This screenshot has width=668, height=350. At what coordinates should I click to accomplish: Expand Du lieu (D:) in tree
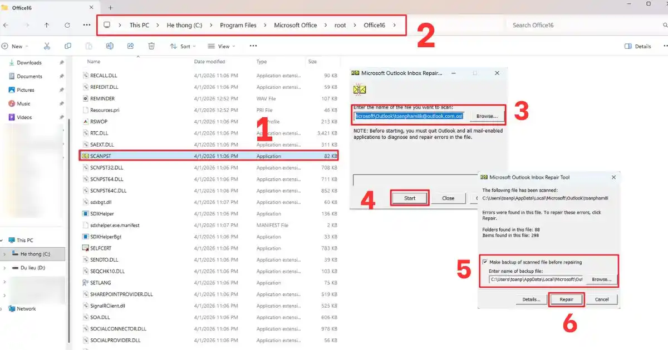point(4,268)
